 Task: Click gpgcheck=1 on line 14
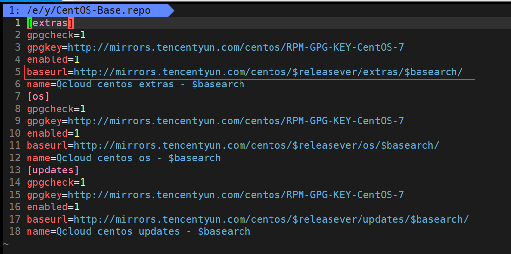click(x=56, y=182)
